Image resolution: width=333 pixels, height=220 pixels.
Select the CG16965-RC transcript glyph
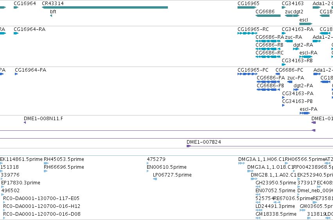[x=247, y=33]
